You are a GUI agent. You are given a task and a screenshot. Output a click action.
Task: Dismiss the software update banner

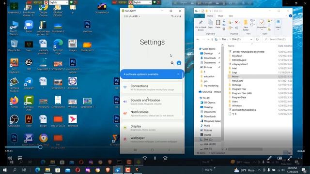178,74
